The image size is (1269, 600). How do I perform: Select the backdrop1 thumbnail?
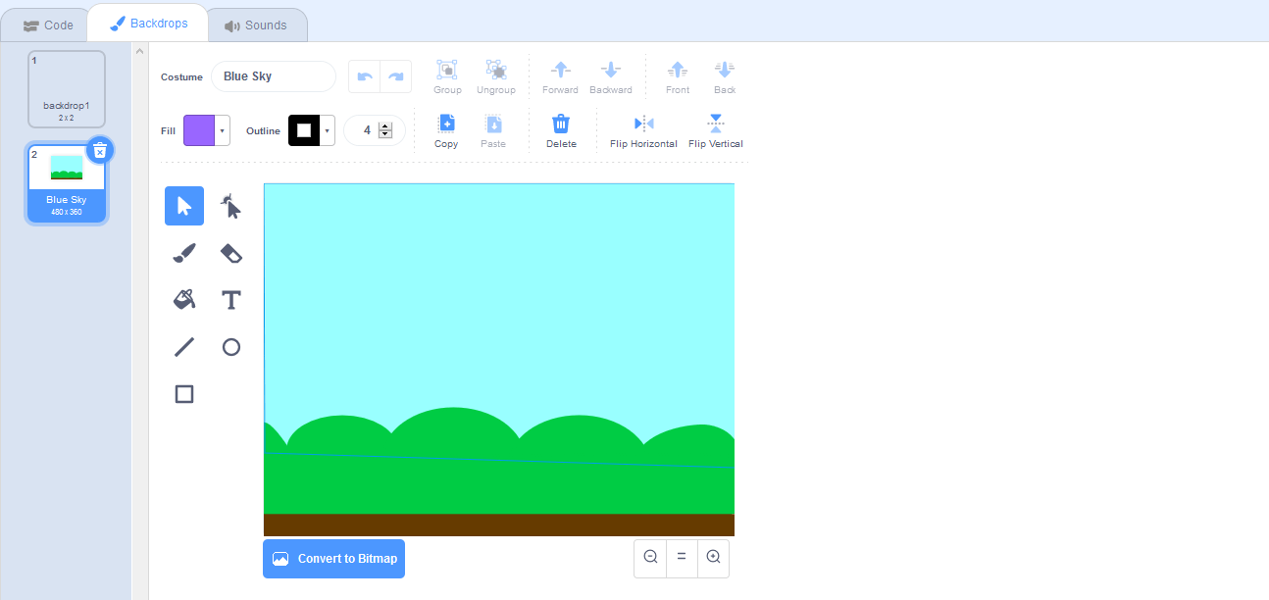click(66, 89)
